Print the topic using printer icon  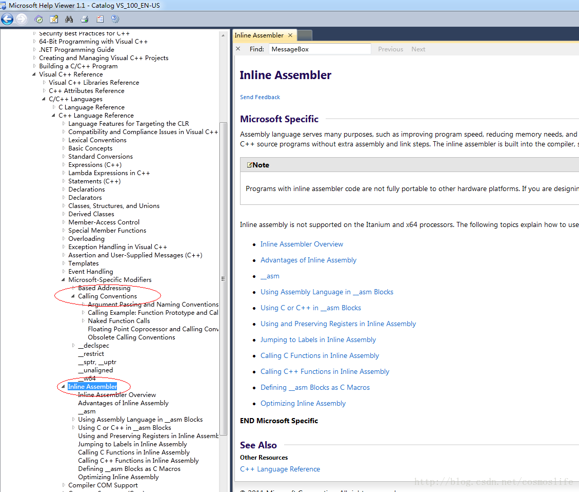(x=85, y=19)
